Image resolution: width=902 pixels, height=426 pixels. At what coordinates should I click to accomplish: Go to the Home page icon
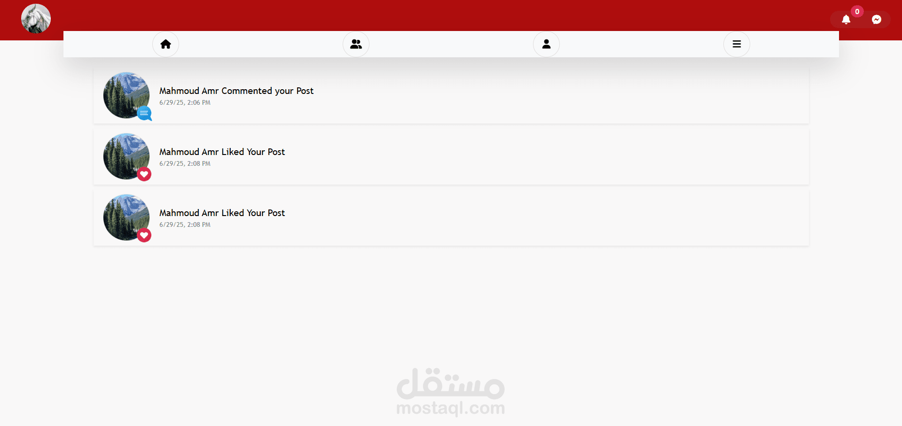tap(165, 44)
